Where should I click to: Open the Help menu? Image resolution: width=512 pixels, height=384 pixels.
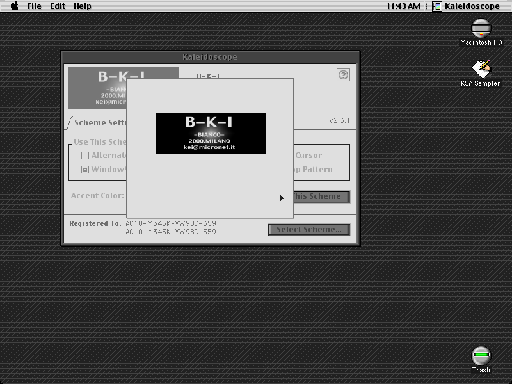click(x=83, y=6)
